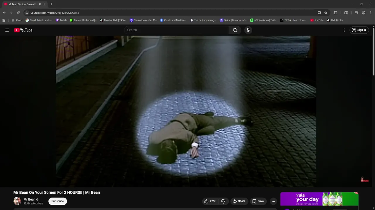Viewport: 375px width, 210px height.
Task: Open the iCloud bookmark
Action: pos(17,20)
